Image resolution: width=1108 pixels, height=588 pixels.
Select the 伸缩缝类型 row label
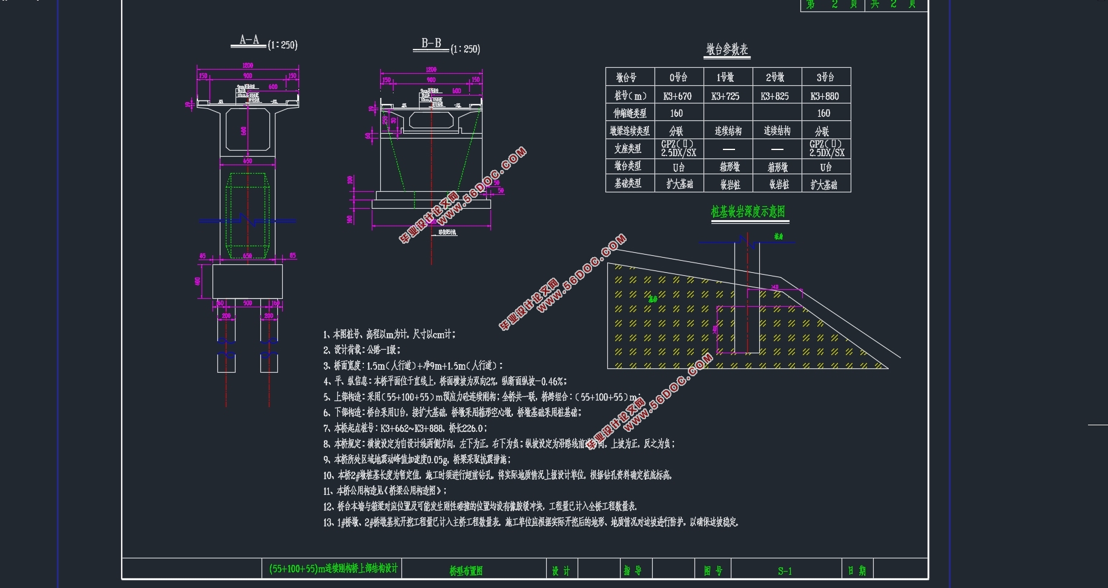pyautogui.click(x=630, y=113)
